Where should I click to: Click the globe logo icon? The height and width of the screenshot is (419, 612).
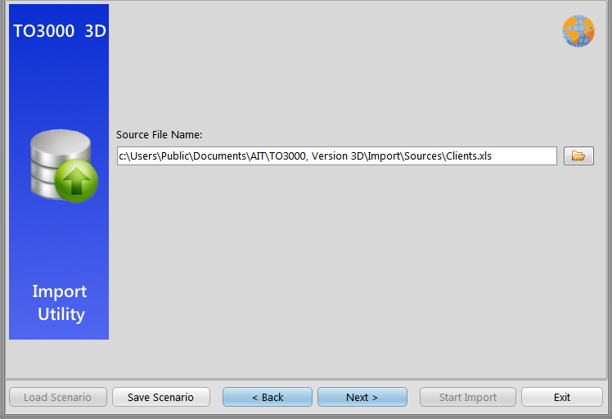click(x=578, y=31)
